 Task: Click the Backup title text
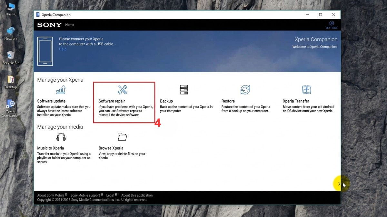coord(166,101)
